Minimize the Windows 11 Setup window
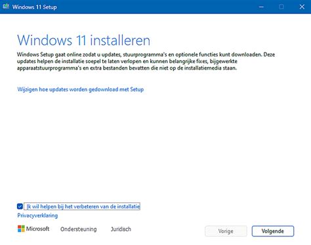Viewport: 311px width, 245px height. click(261, 7)
